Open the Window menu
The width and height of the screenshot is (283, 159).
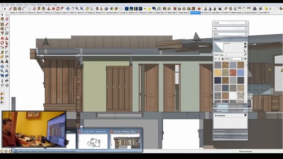(40, 5)
